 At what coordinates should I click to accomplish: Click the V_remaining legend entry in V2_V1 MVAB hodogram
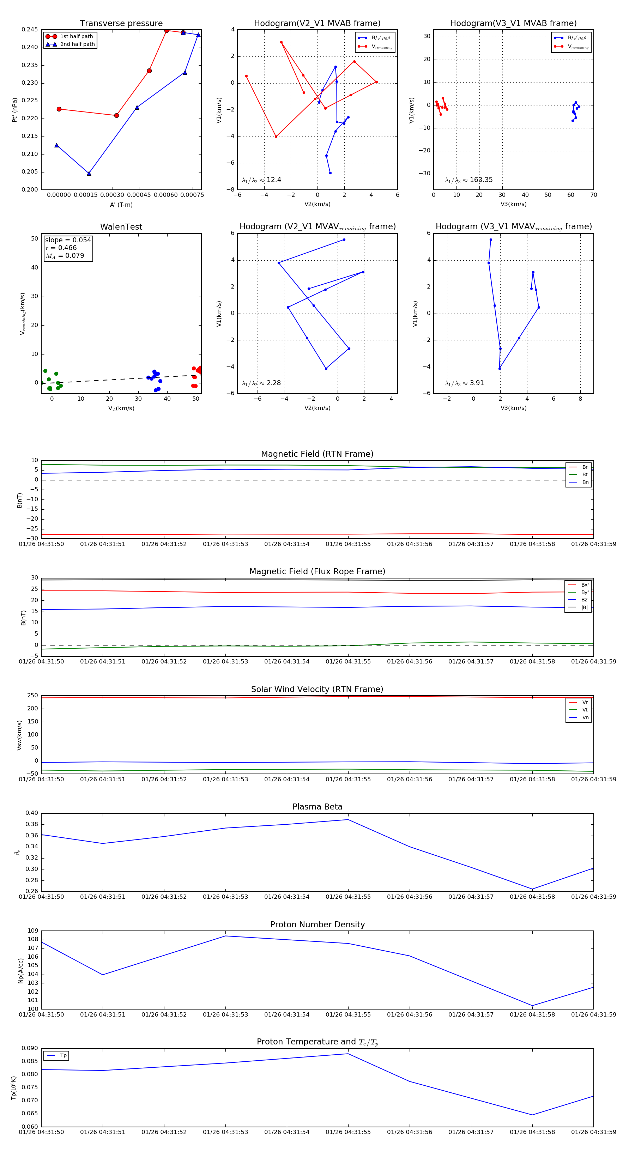pyautogui.click(x=375, y=47)
